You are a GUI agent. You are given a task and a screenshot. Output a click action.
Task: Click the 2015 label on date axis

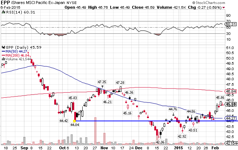pyautogui.click(x=179, y=148)
